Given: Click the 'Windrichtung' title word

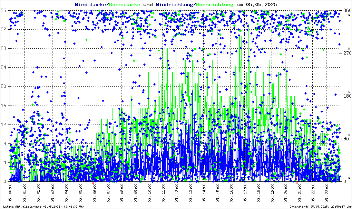Looking at the screenshot, I should pyautogui.click(x=175, y=4).
